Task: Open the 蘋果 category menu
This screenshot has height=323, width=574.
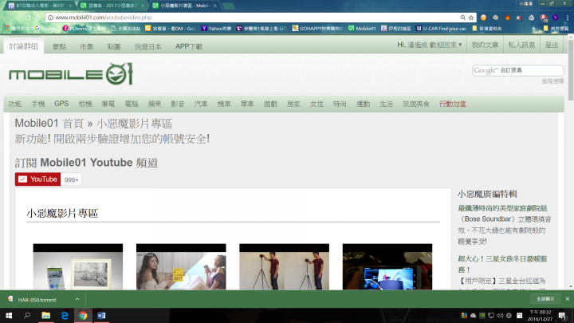Action: (x=155, y=104)
